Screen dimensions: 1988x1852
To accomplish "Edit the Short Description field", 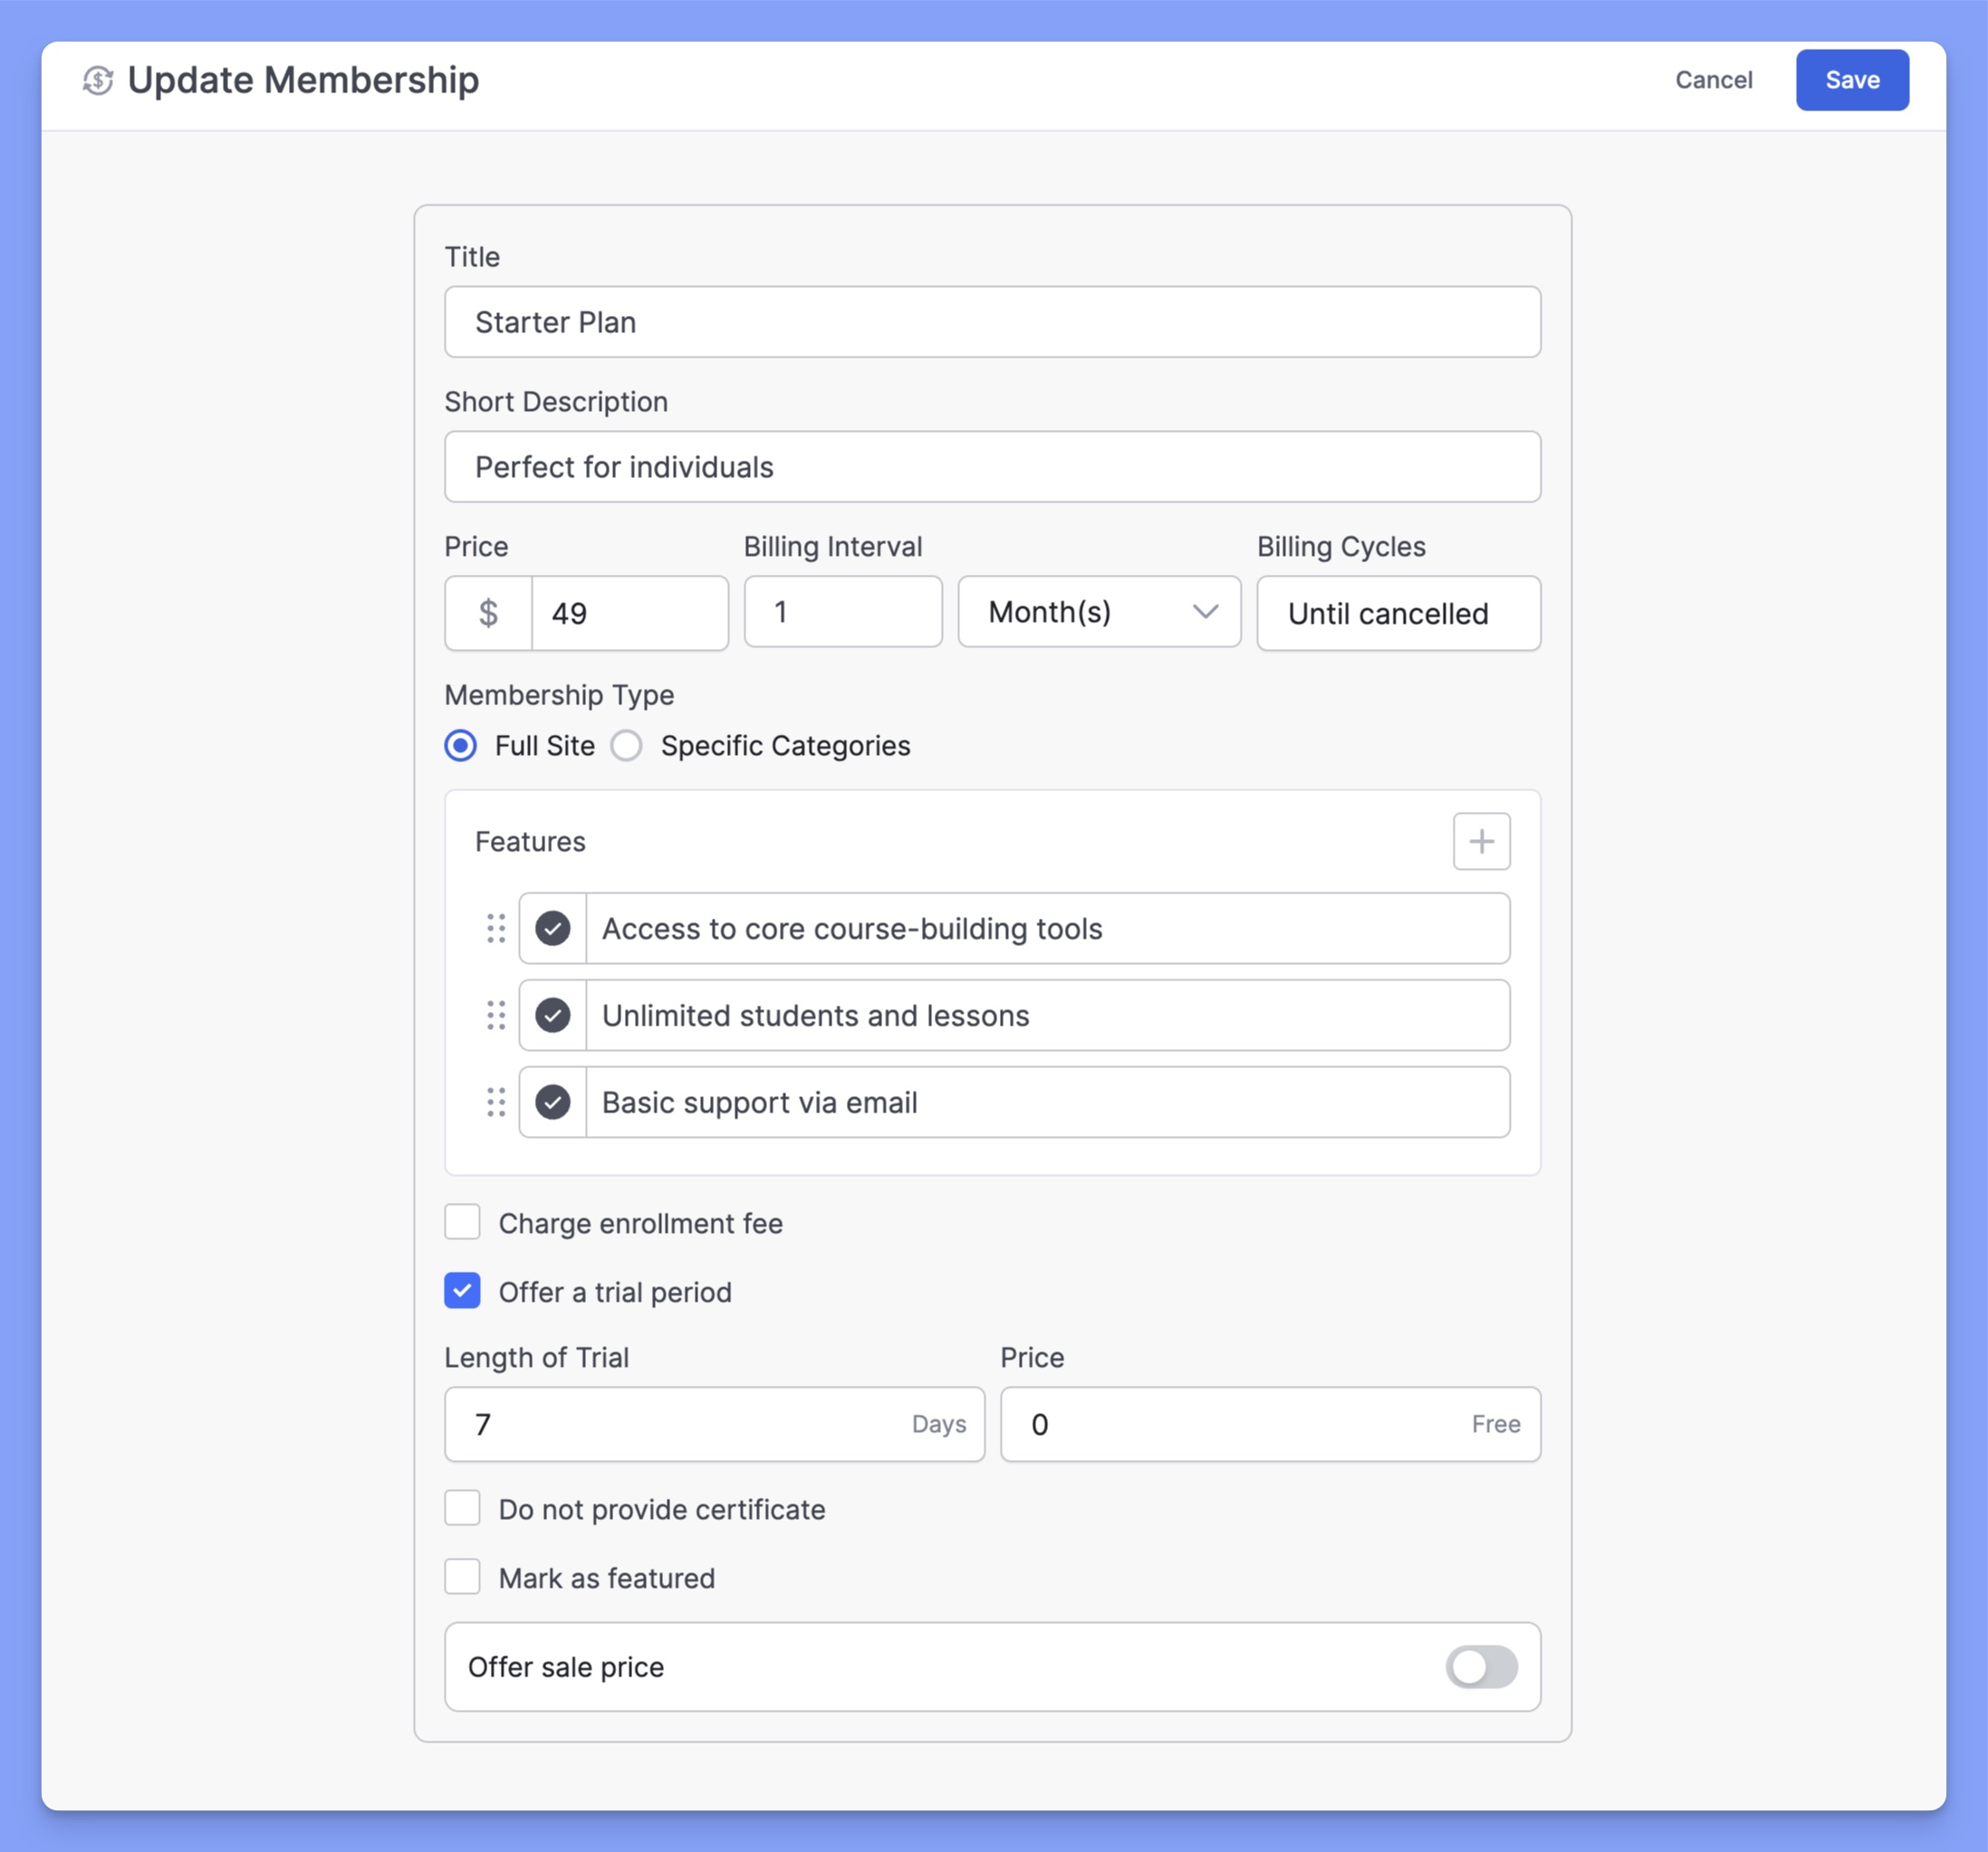I will coord(992,467).
